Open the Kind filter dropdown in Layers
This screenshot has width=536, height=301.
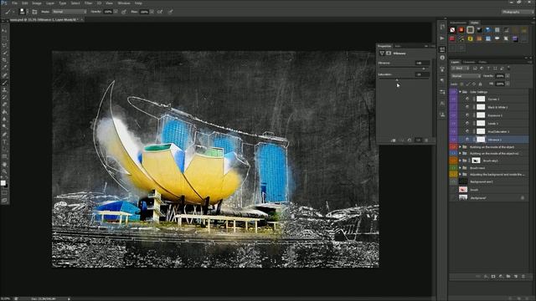(460, 69)
